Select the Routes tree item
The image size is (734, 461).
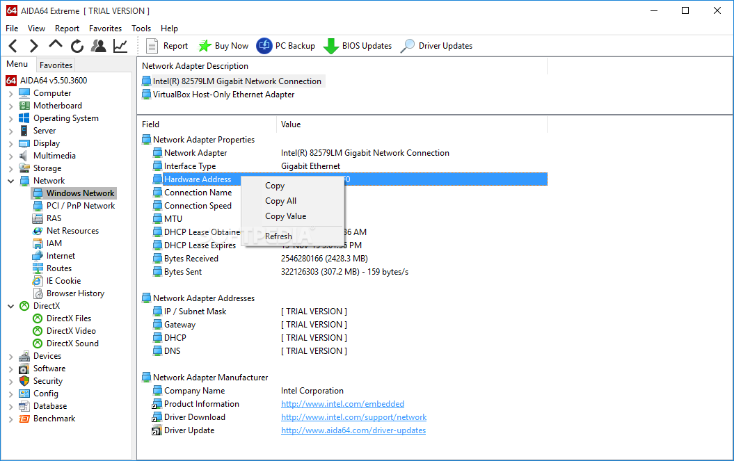click(x=52, y=268)
